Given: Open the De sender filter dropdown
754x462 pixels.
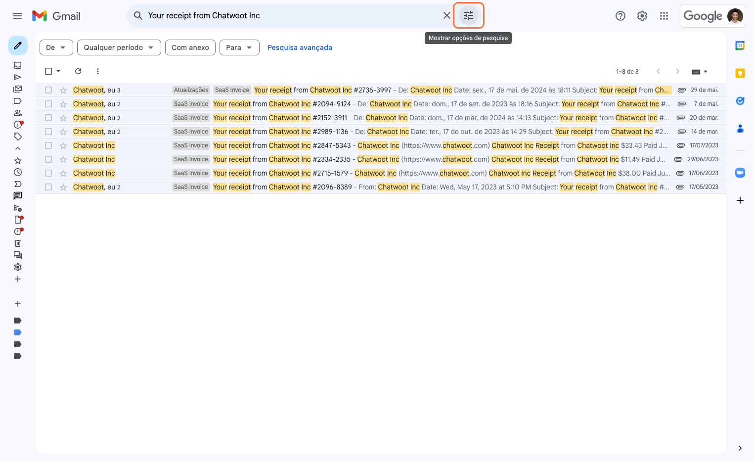Looking at the screenshot, I should pos(56,47).
